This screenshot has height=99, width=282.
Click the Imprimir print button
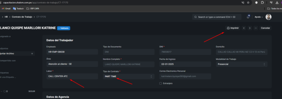[x=233, y=28]
